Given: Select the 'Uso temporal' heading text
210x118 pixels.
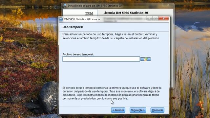Looking at the screenshot, I should pyautogui.click(x=73, y=27).
